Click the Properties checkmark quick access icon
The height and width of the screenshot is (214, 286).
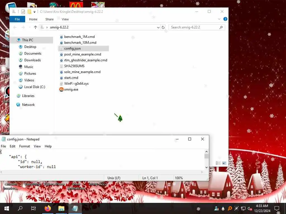tap(23, 12)
